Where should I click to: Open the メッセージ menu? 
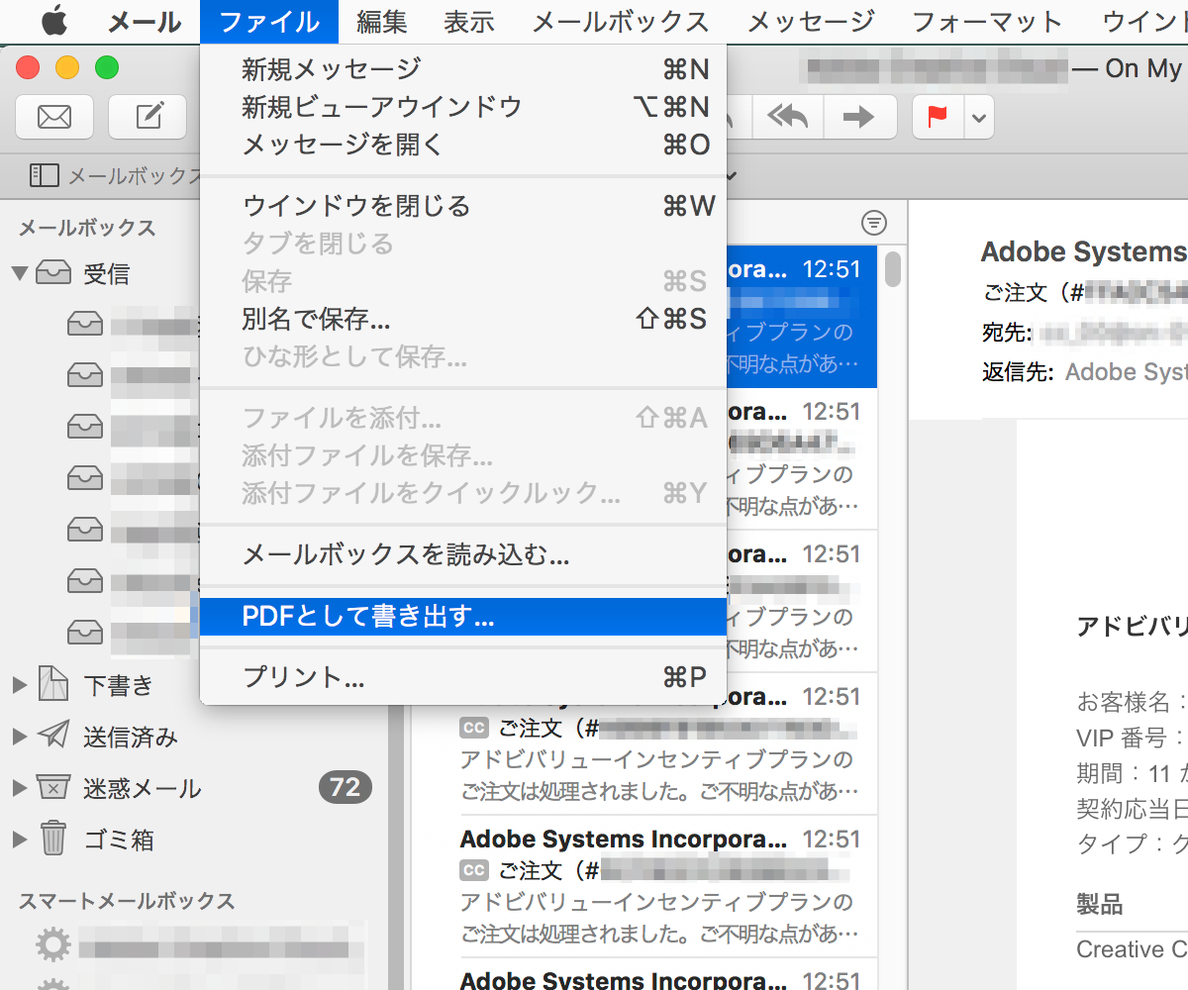[x=811, y=21]
